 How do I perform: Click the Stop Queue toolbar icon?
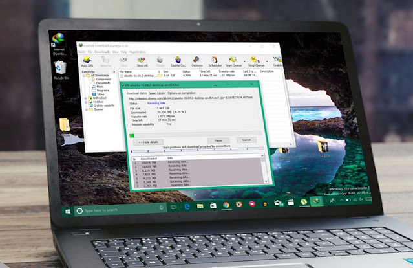(256, 61)
